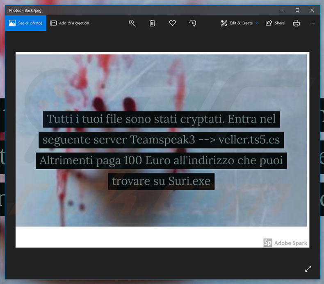Print the photo using the printer icon
This screenshot has width=324, height=284.
(297, 23)
